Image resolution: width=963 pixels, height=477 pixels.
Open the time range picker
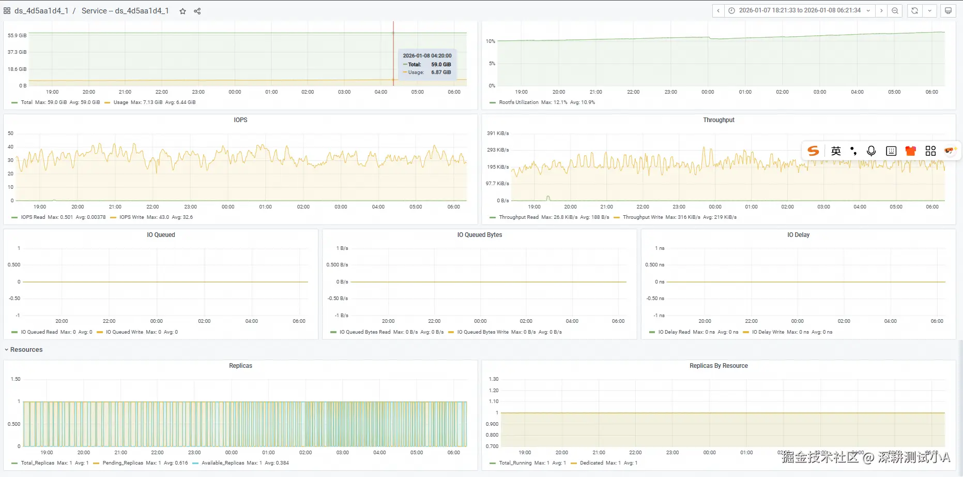coord(800,10)
